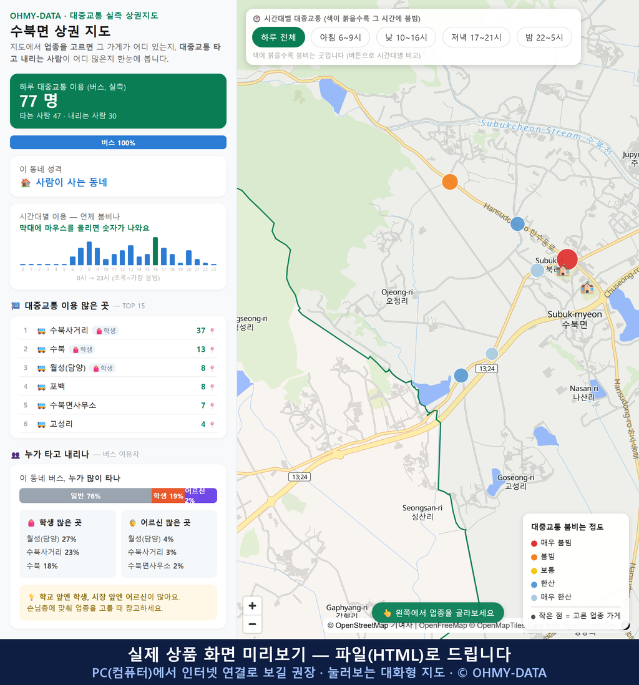Click the Ojeong-ri map label

[397, 296]
